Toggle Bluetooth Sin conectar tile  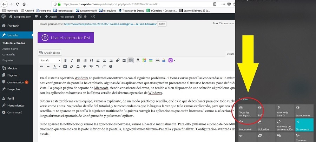(x=304, y=125)
